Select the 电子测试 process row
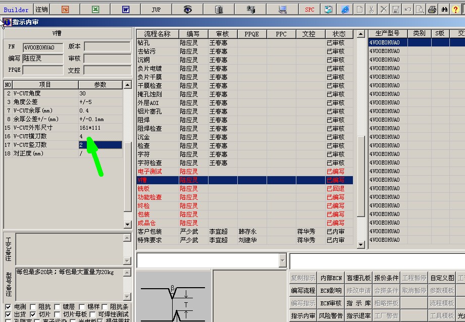The image size is (465, 322). (245, 172)
